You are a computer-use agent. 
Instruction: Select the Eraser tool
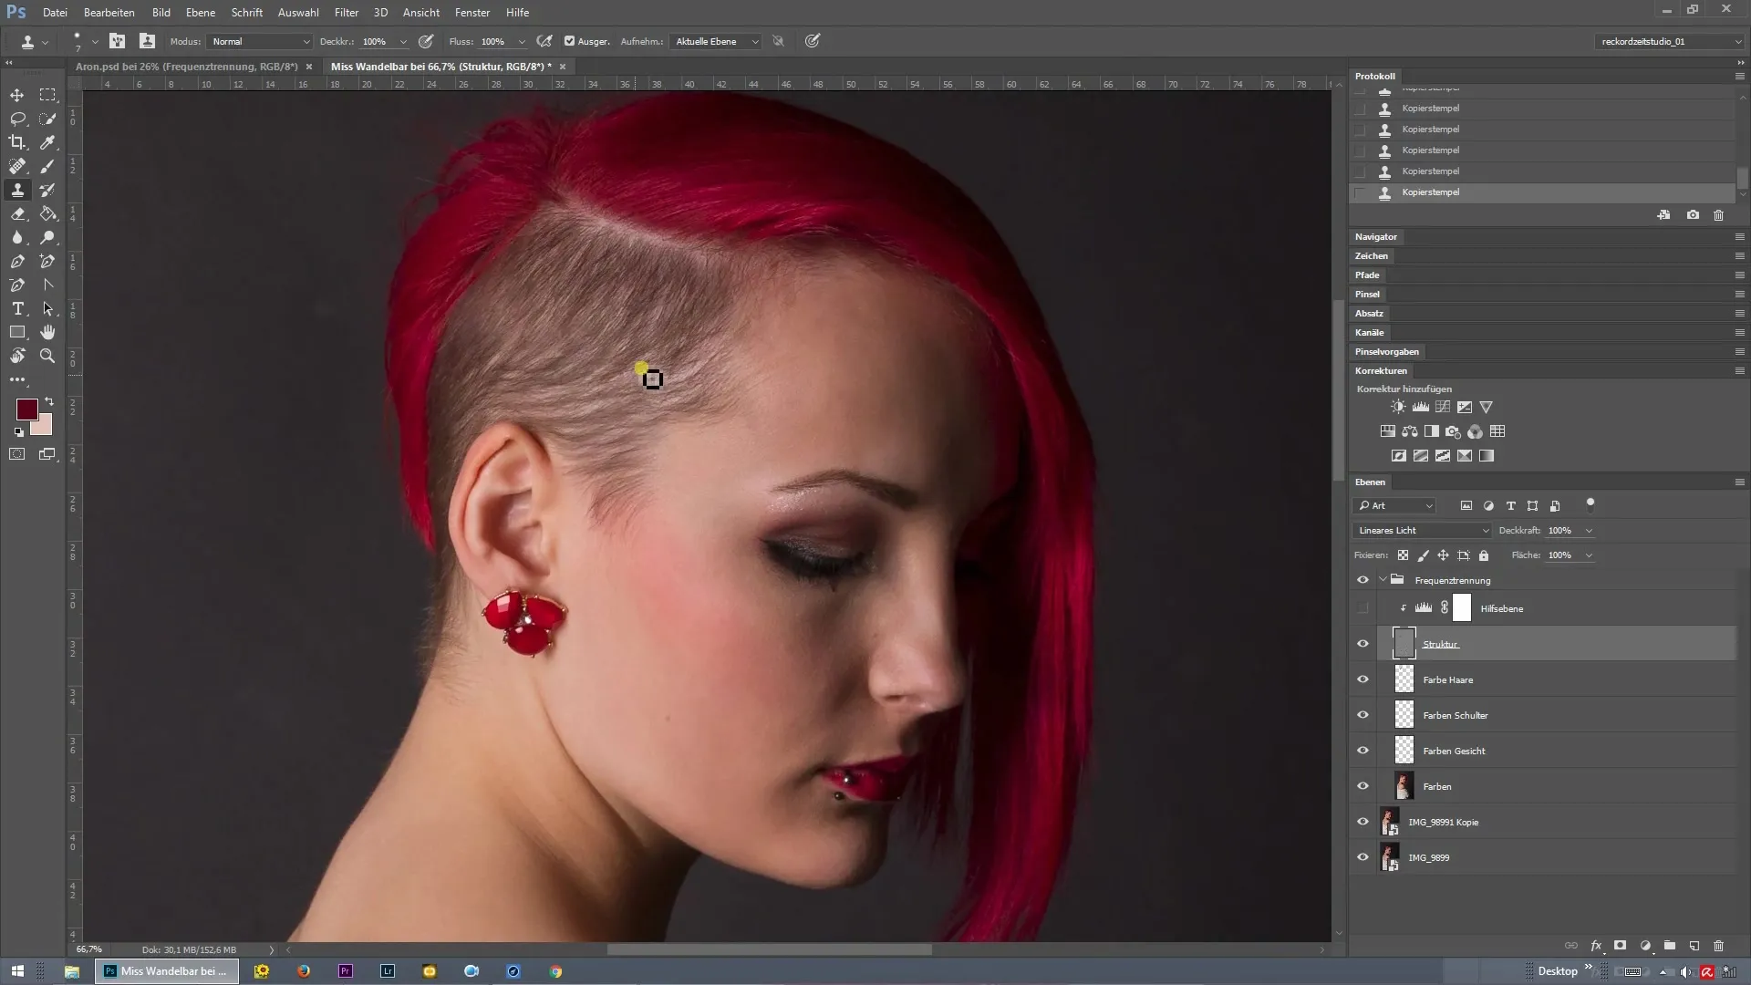[17, 213]
